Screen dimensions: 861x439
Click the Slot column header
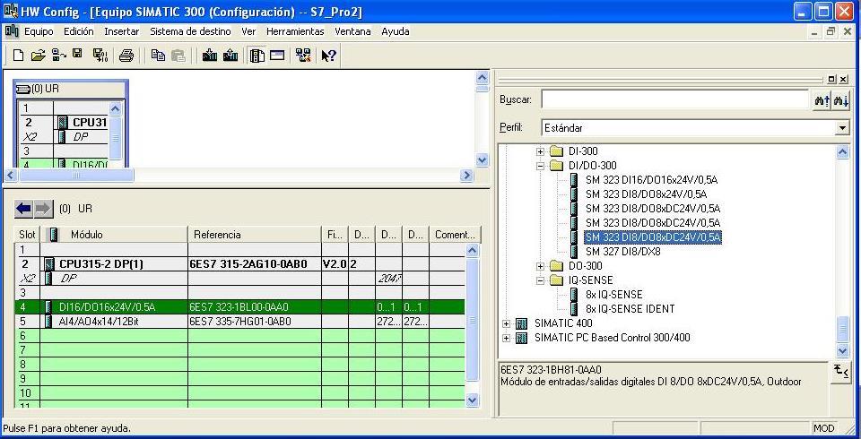pyautogui.click(x=27, y=235)
